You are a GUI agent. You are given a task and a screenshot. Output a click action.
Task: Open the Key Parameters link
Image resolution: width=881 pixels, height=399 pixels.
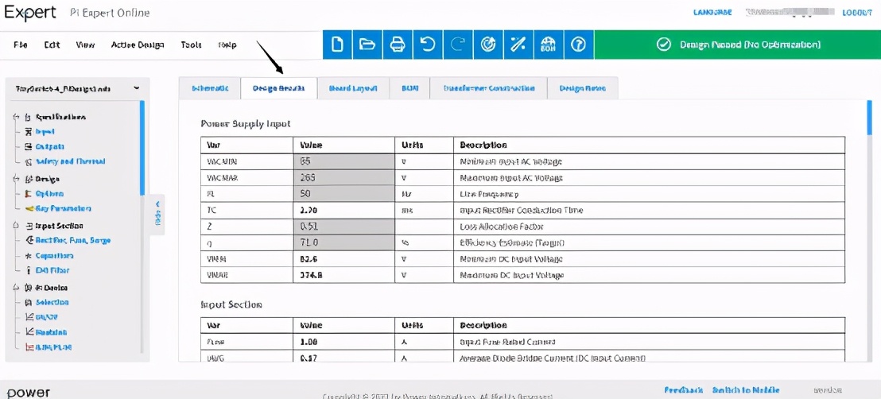[x=64, y=208]
